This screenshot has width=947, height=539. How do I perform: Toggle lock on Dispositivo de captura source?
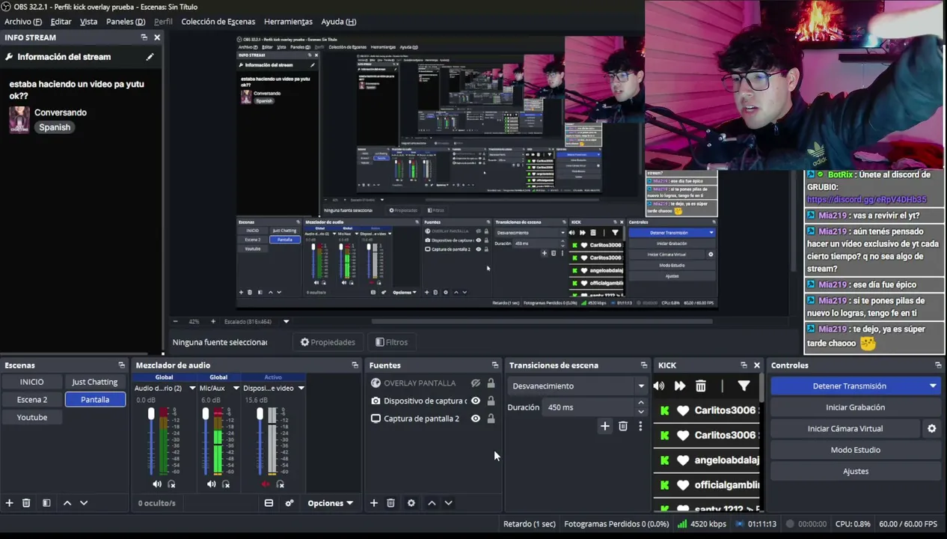(x=491, y=401)
